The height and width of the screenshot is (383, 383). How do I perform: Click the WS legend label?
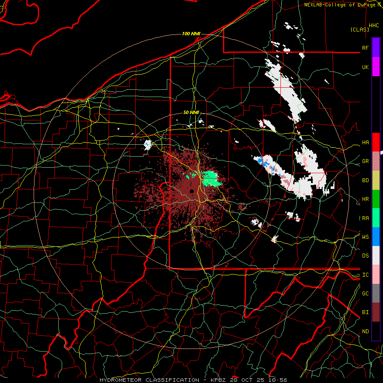tap(365, 237)
